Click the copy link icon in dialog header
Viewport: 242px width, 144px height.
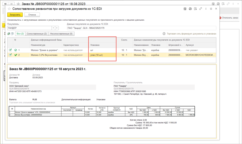coord(201,9)
